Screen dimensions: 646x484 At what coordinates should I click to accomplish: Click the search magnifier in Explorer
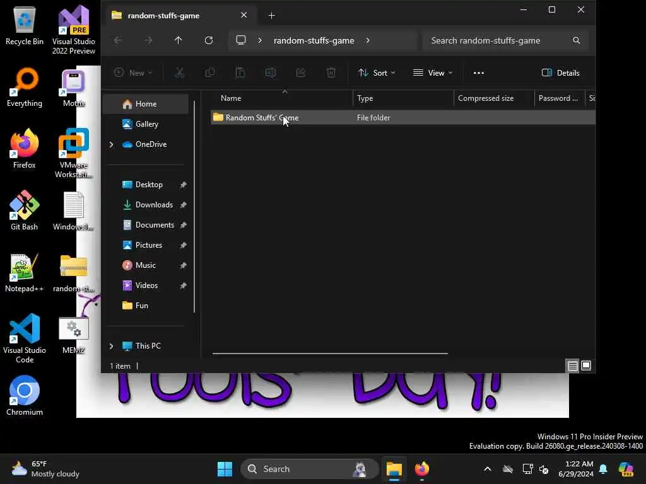coord(577,40)
